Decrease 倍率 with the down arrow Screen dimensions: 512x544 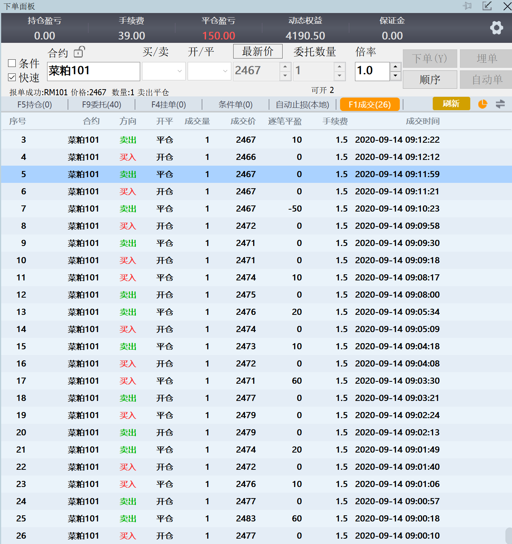(396, 76)
